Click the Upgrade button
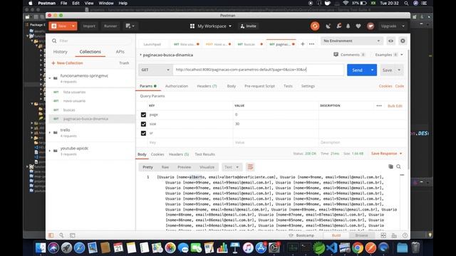 [x=388, y=26]
